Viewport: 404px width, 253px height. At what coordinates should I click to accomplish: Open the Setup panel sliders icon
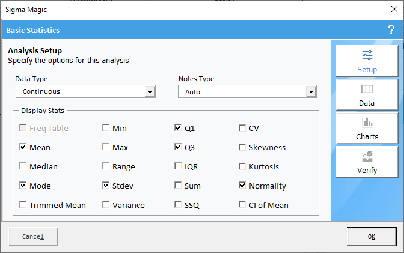(x=367, y=56)
